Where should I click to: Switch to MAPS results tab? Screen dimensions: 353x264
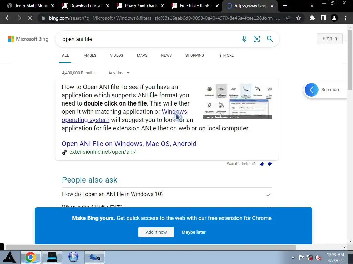click(x=142, y=55)
